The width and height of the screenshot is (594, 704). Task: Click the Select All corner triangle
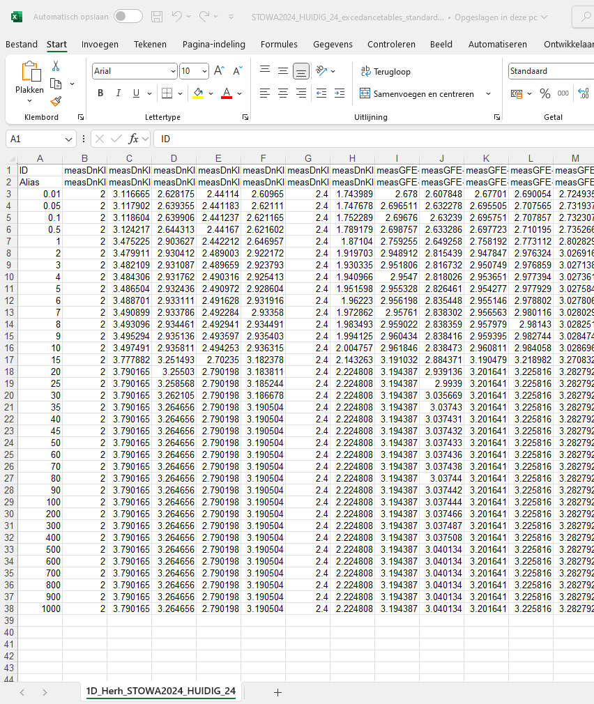(x=13, y=159)
